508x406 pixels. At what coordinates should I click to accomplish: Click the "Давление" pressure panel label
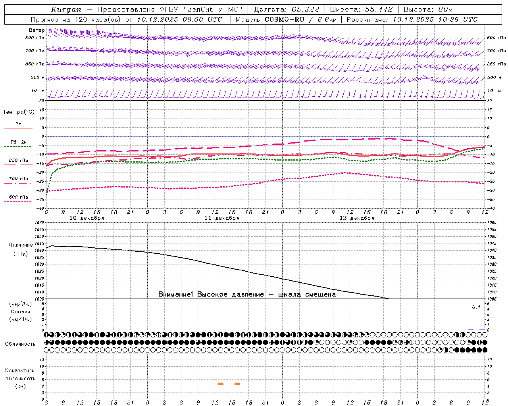21,245
